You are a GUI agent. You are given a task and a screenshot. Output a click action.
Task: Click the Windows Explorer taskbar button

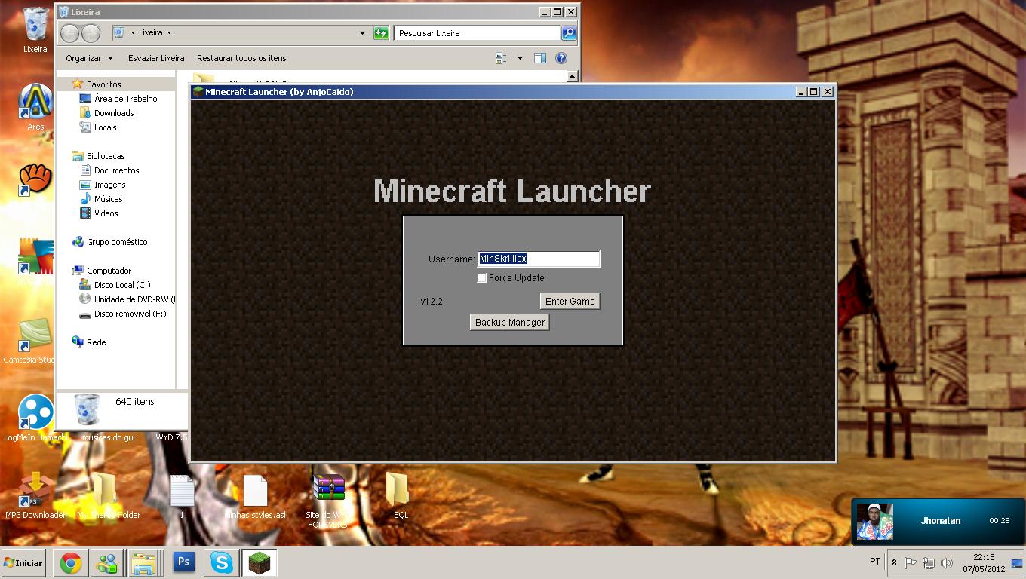(x=143, y=562)
